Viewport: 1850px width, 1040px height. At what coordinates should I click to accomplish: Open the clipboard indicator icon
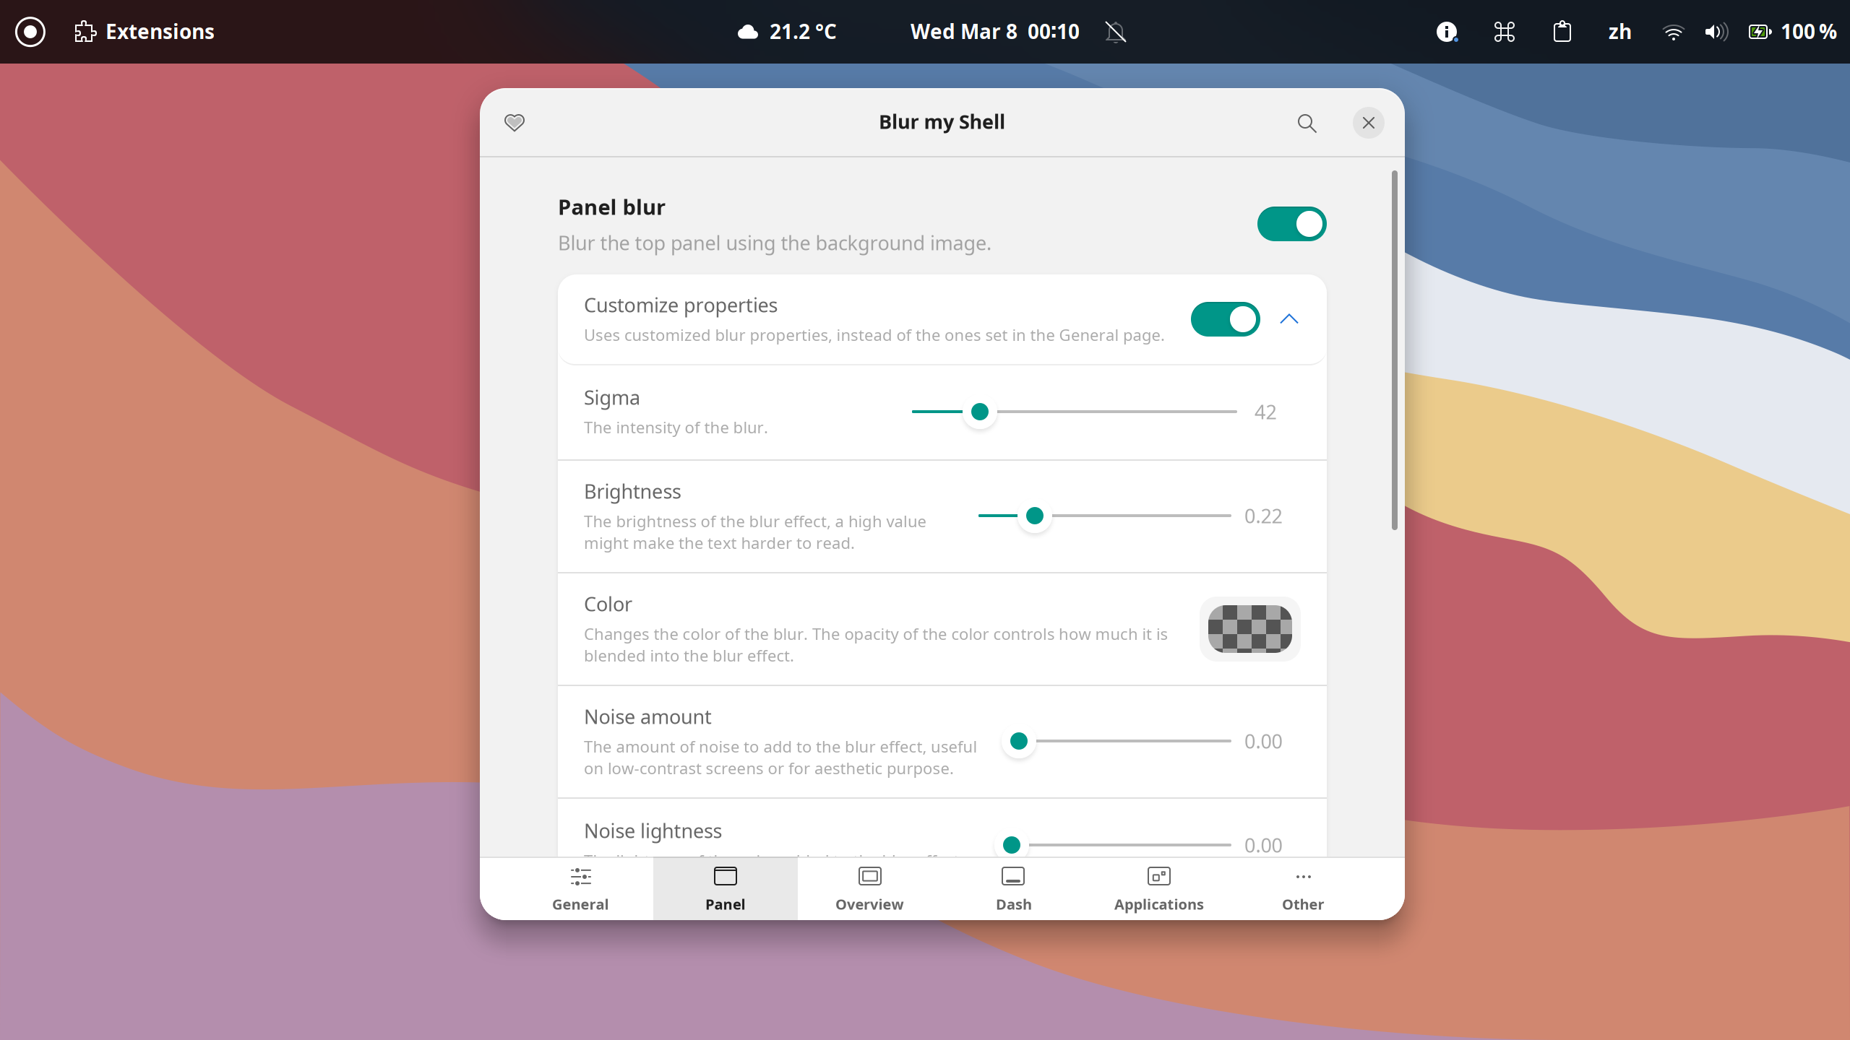click(1562, 32)
